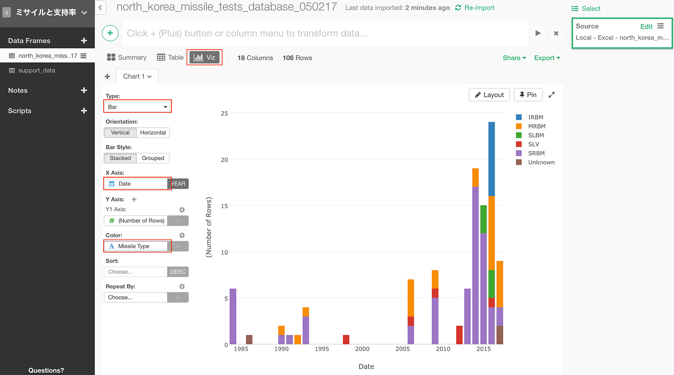Image resolution: width=674 pixels, height=375 pixels.
Task: Open Y1 Axis gear settings
Action: [x=182, y=210]
